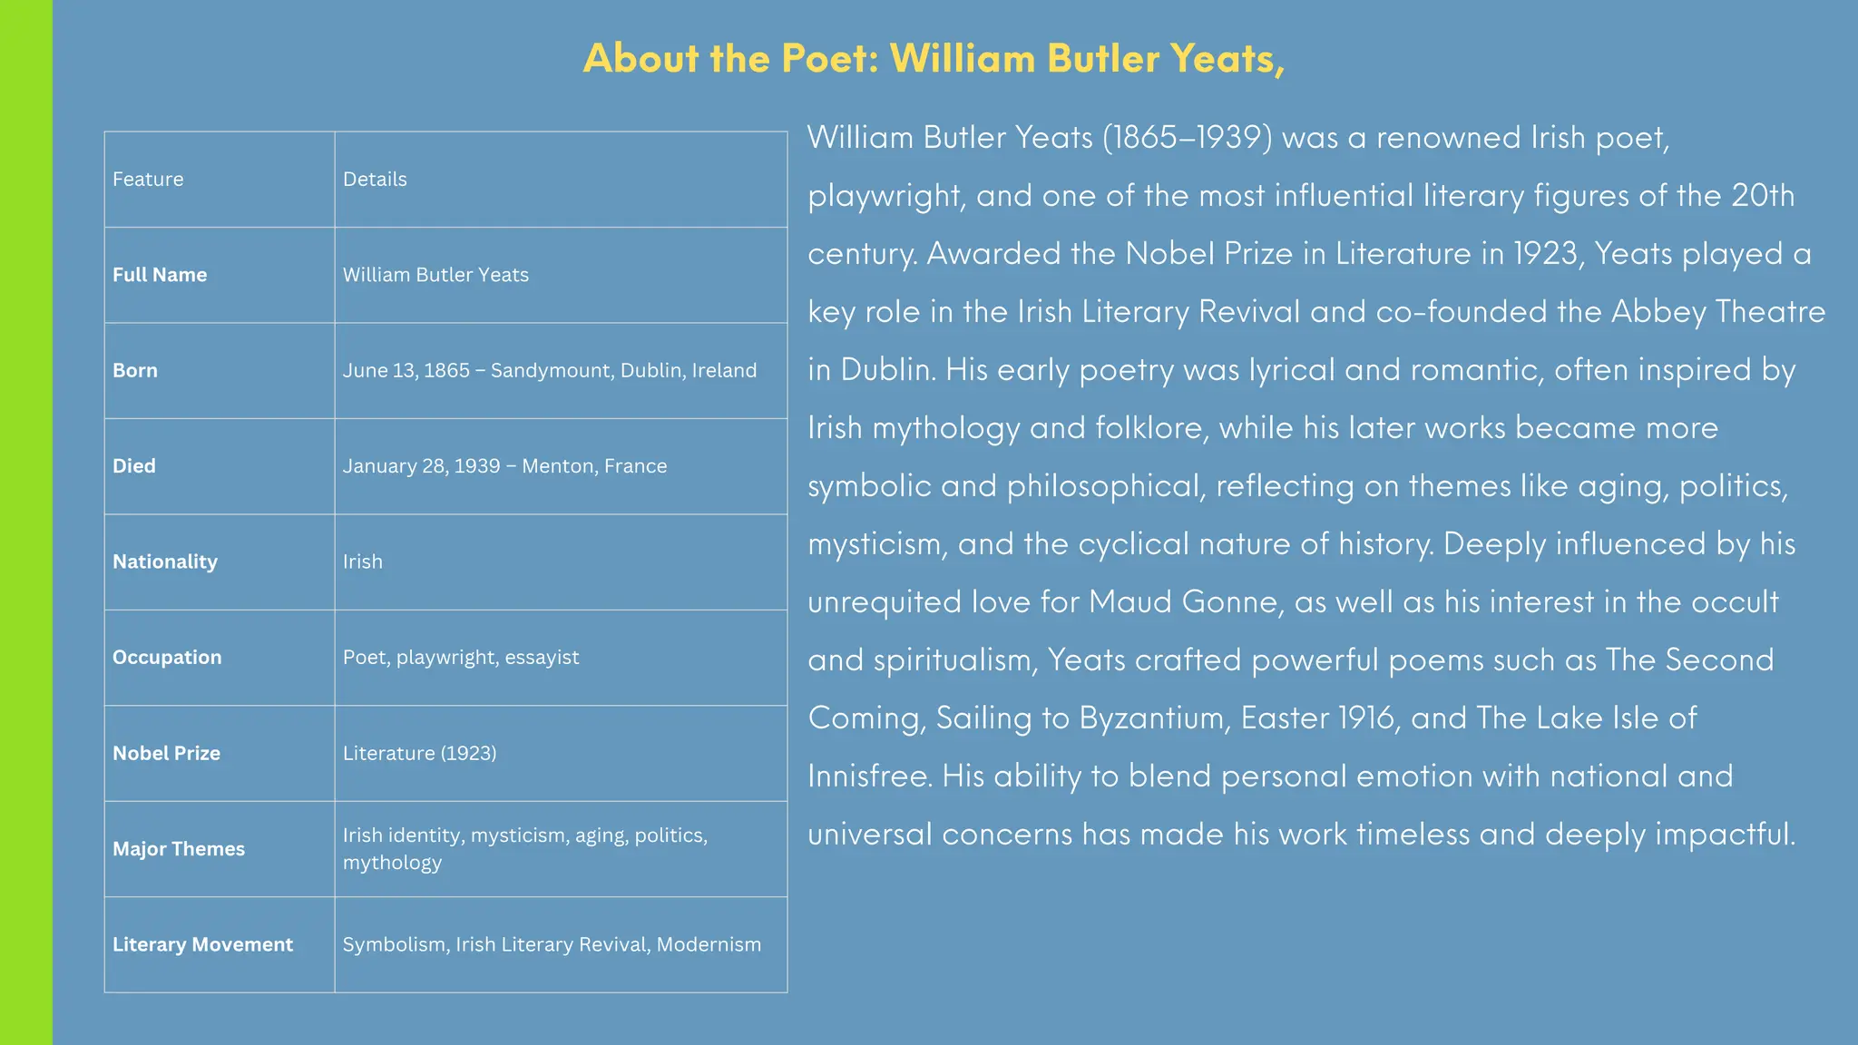Click the January 28, 1939 death details cell
Screen dimensions: 1858x1045
[x=504, y=466]
